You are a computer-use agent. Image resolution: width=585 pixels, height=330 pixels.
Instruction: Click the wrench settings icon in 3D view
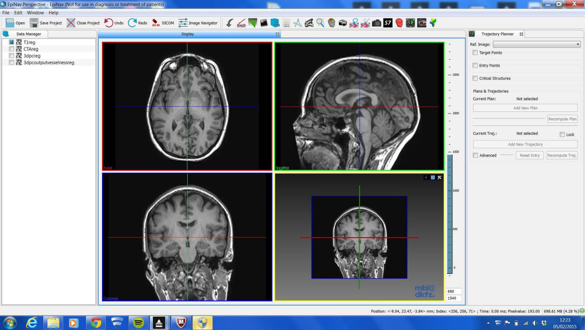click(x=439, y=178)
